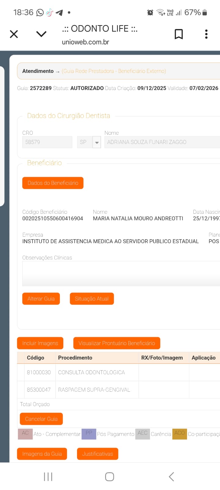
Task: Click the Situação Atual button
Action: [x=92, y=299]
